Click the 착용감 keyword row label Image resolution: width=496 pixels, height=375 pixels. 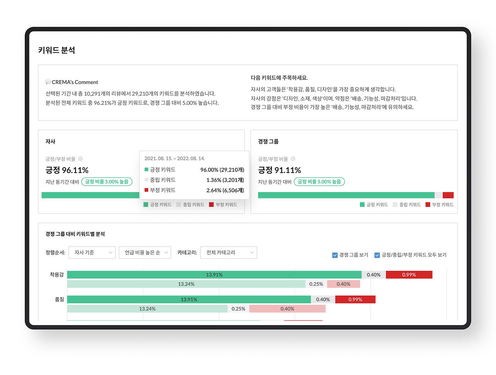(x=57, y=275)
